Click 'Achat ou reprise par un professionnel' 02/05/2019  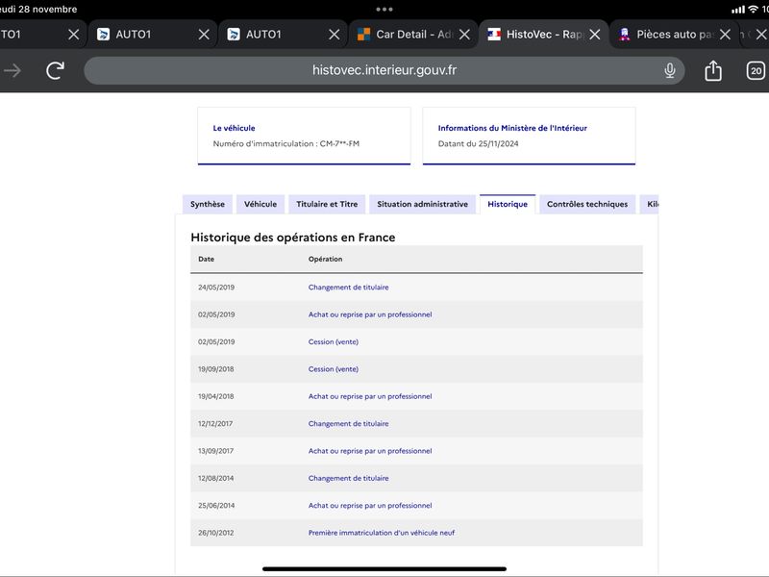click(x=370, y=314)
